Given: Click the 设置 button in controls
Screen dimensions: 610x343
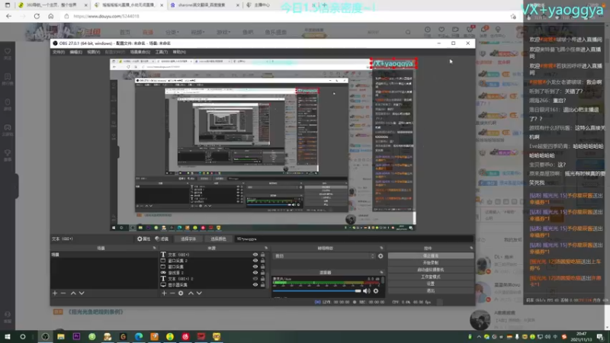Looking at the screenshot, I should click(x=431, y=284).
